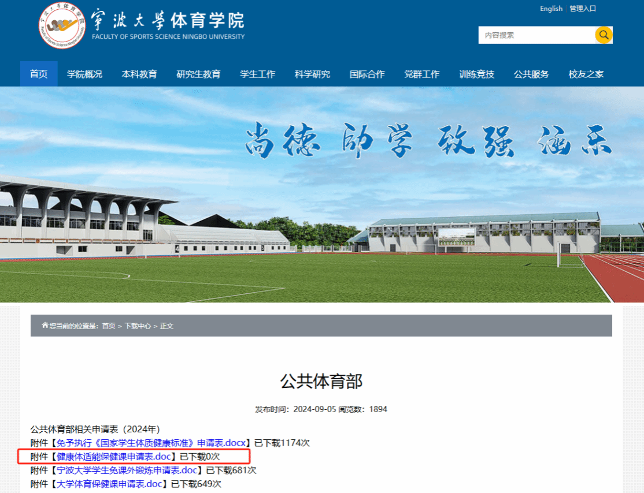The image size is (644, 493).
Task: Download 宁波大学学生免课外锻炼申请表.doc
Action: pos(127,470)
